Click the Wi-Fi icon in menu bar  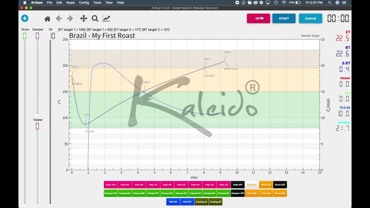tap(284, 3)
